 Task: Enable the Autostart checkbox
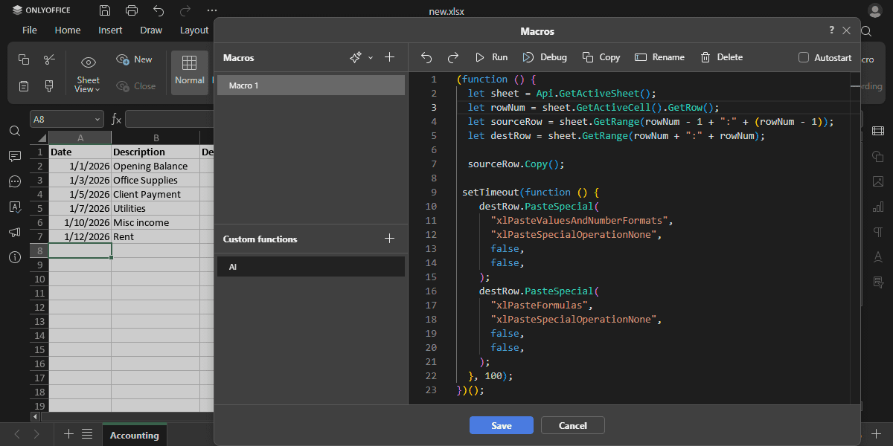click(804, 57)
